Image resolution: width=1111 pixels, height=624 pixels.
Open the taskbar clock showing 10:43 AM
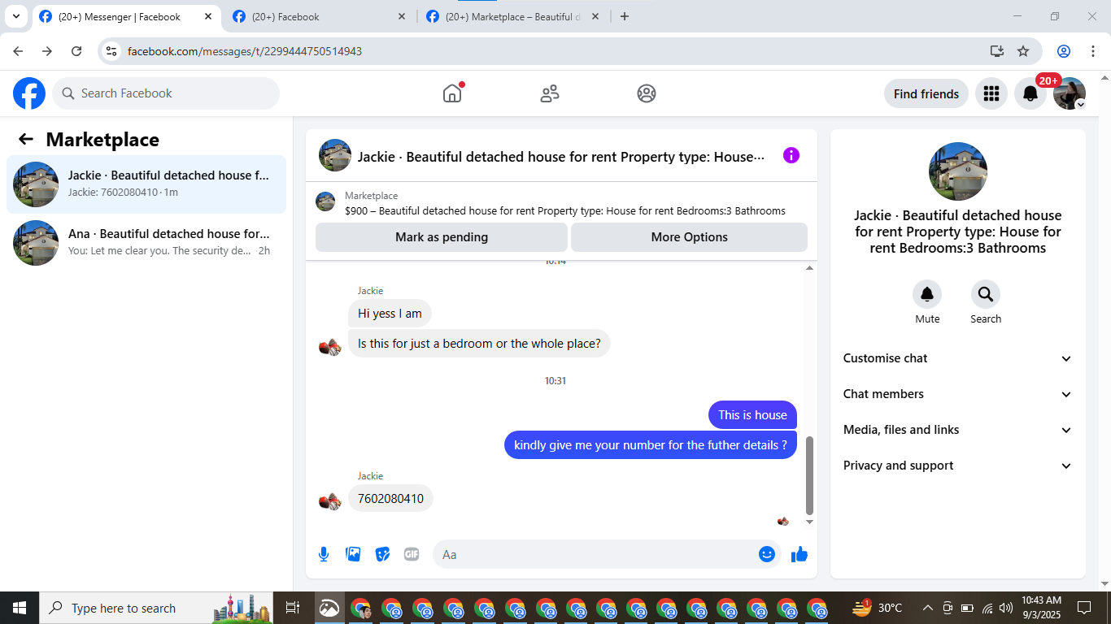click(1041, 608)
